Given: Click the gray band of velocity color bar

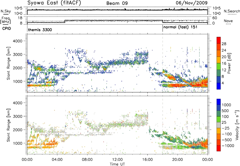Looking at the screenshot, I should tap(219, 125).
